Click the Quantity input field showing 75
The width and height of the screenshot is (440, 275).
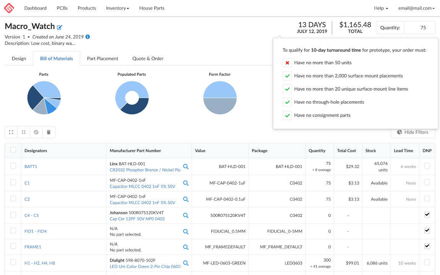pyautogui.click(x=419, y=27)
